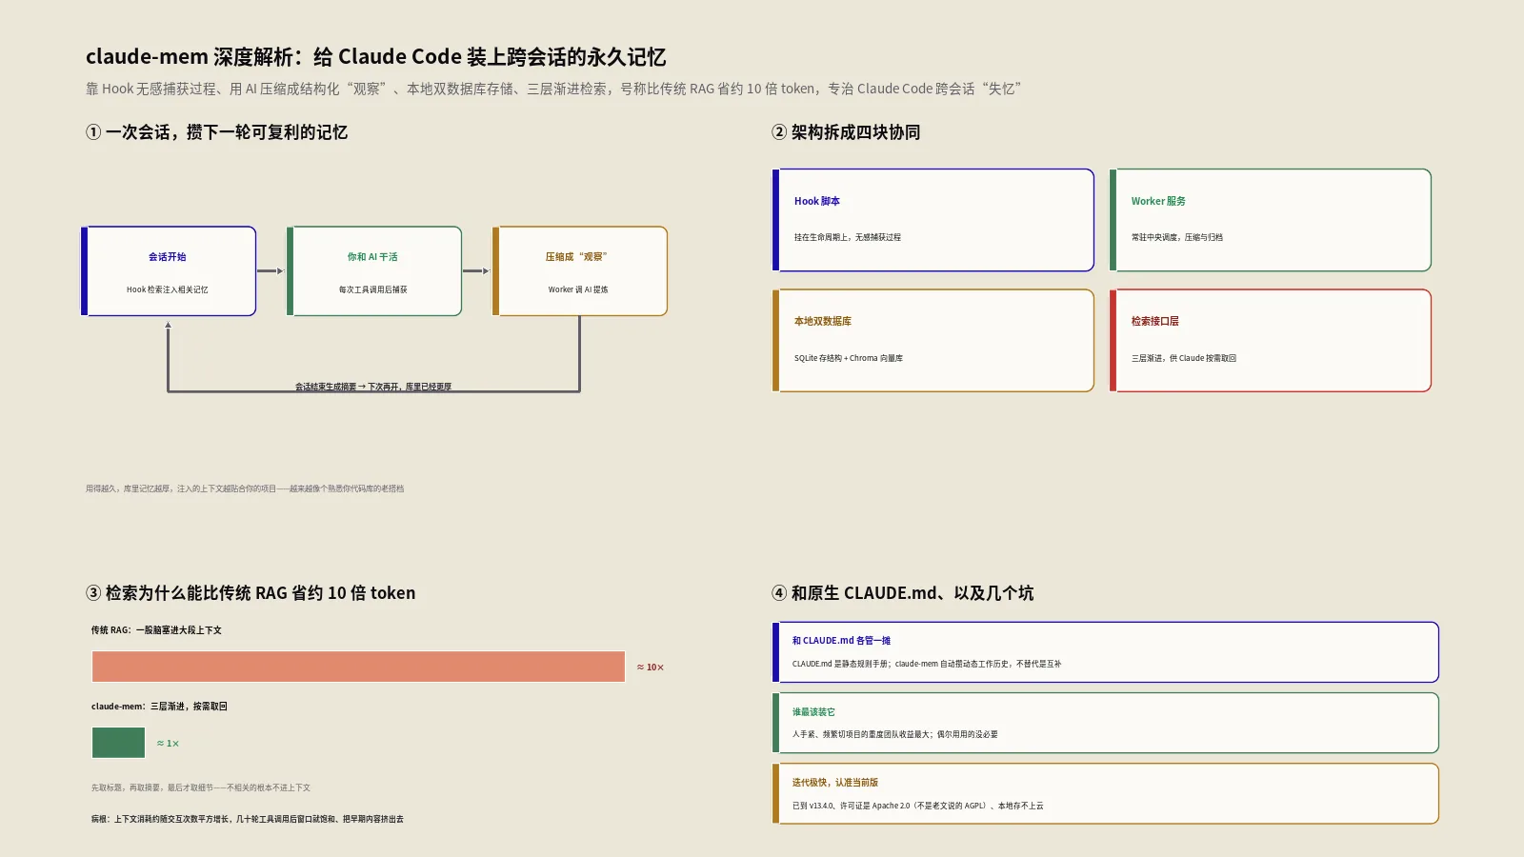Select heading "③ 检索为什么能比传统 RAG 省约 10 倍 token"
This screenshot has width=1524, height=857.
click(x=251, y=593)
